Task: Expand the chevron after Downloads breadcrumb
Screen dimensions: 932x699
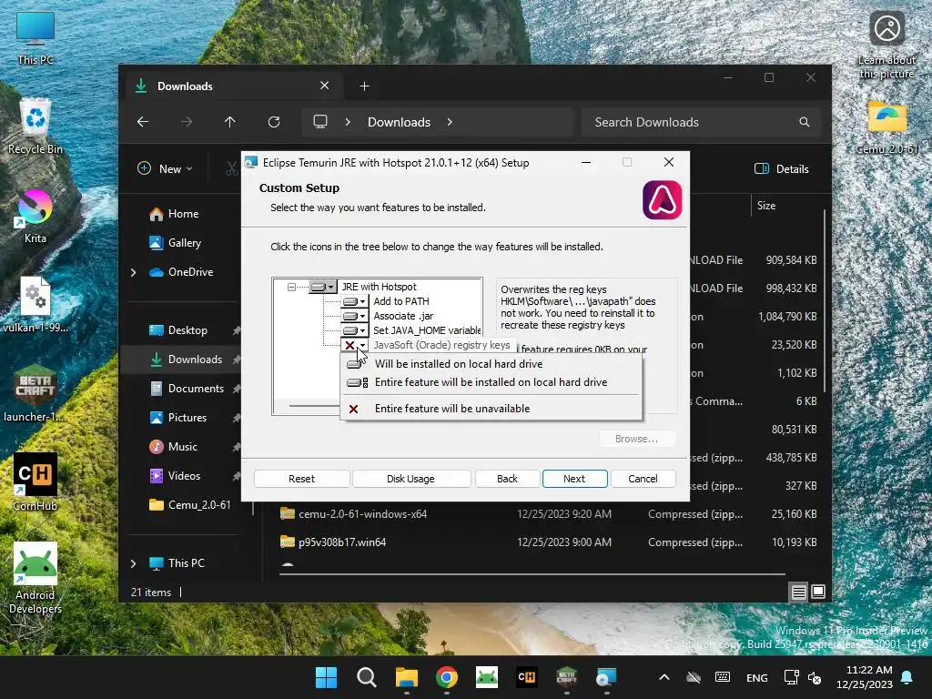Action: (450, 122)
